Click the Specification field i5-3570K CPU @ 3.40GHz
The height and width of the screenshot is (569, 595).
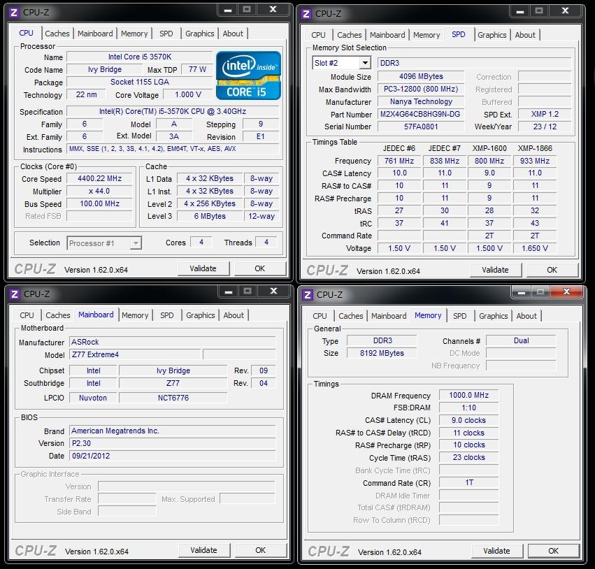click(x=173, y=112)
